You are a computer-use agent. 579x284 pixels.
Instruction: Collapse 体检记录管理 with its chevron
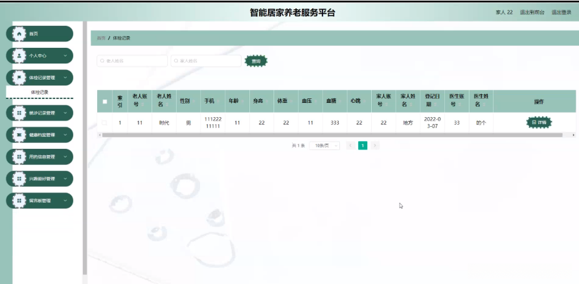point(65,78)
